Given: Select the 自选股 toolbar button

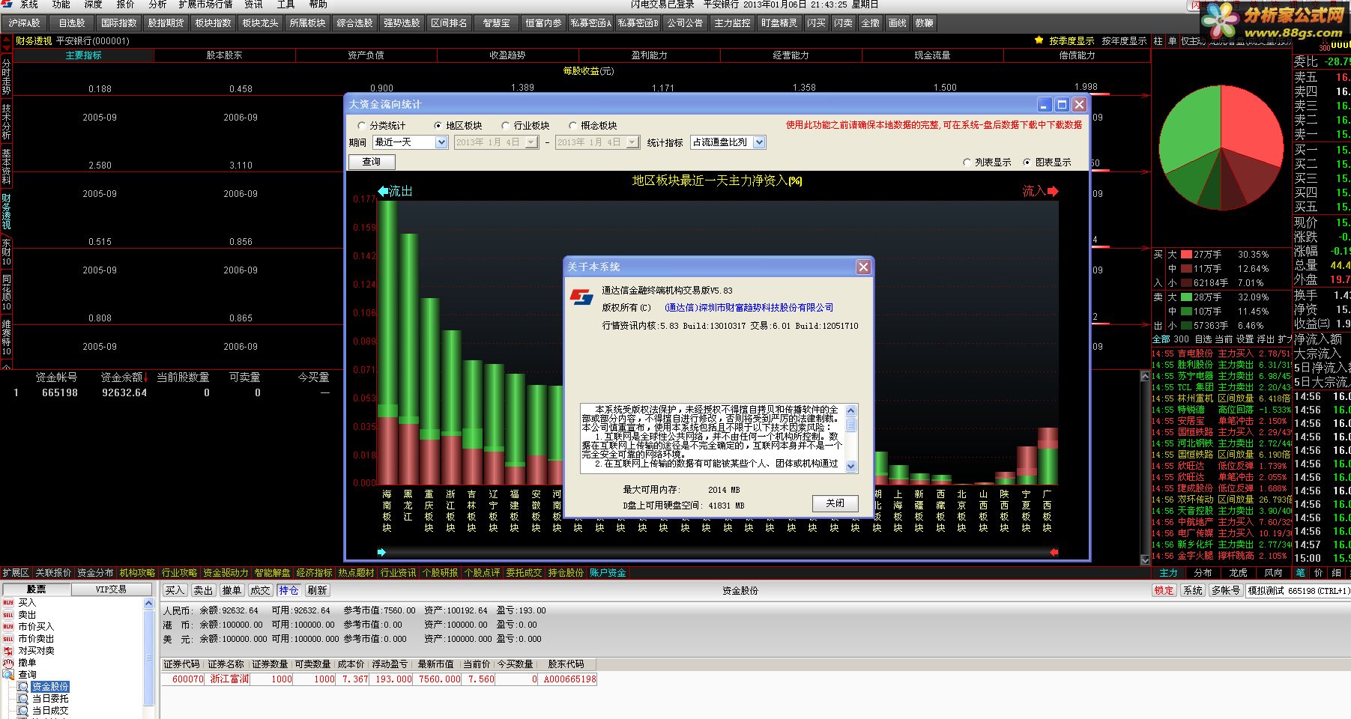Looking at the screenshot, I should (72, 23).
